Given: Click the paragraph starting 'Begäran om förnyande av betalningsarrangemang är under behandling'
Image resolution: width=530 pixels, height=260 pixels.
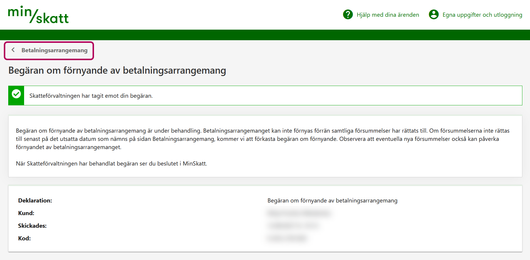Looking at the screenshot, I should tap(262, 139).
